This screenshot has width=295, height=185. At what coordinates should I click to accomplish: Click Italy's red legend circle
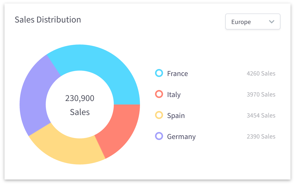point(159,94)
